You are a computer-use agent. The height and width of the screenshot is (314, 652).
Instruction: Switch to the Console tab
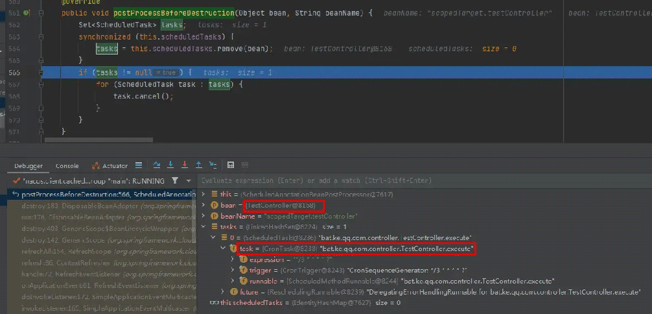click(67, 166)
